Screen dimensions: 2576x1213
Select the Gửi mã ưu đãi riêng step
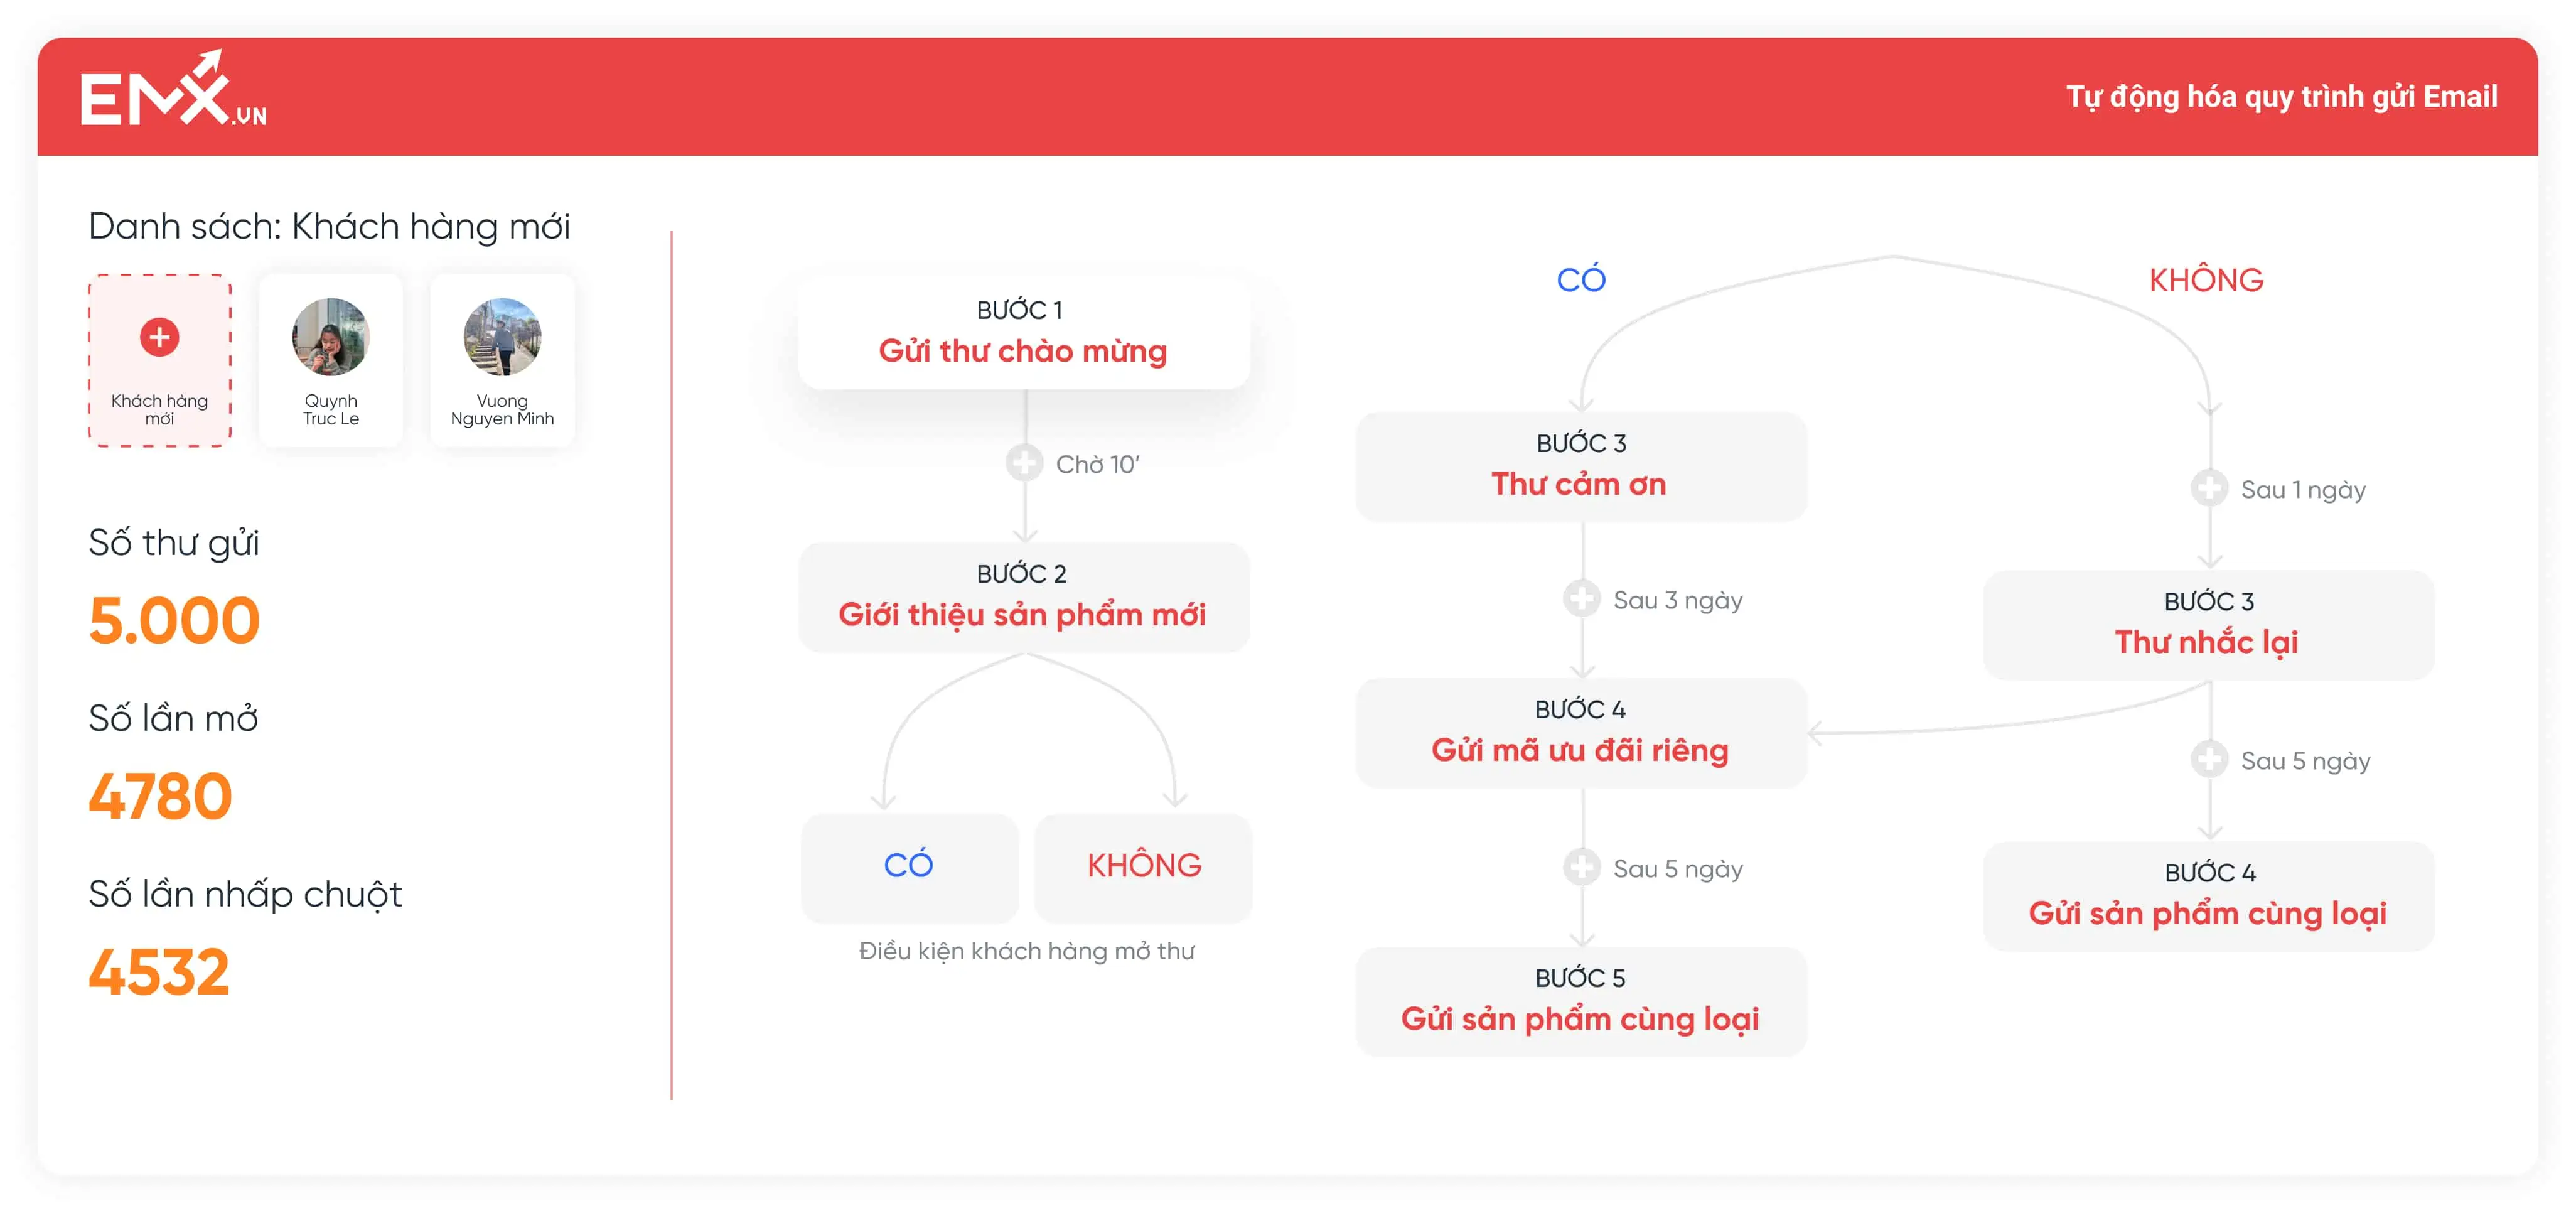click(x=1580, y=732)
